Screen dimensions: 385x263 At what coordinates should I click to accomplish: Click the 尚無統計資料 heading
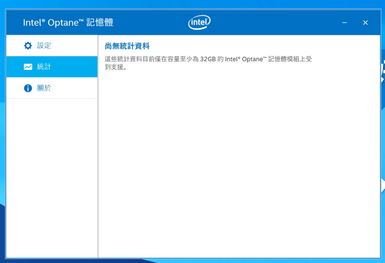click(127, 46)
